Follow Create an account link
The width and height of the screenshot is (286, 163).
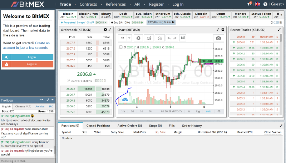(x=26, y=45)
